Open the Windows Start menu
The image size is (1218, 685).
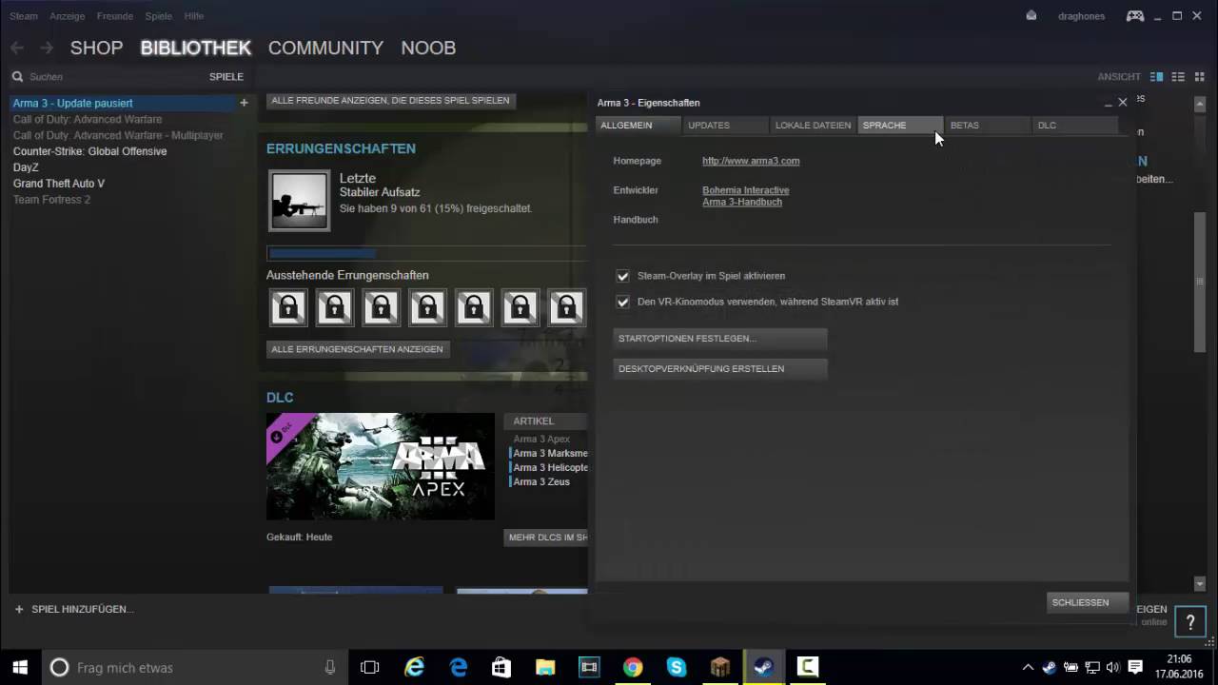(x=20, y=668)
